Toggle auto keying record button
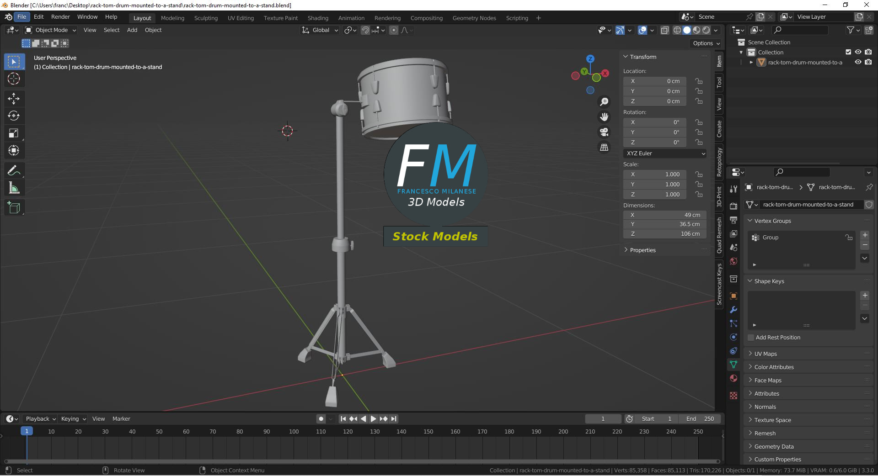Screen dimensions: 878x476 [321, 419]
